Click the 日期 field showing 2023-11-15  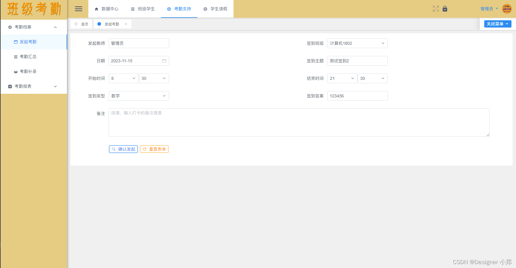pyautogui.click(x=139, y=61)
